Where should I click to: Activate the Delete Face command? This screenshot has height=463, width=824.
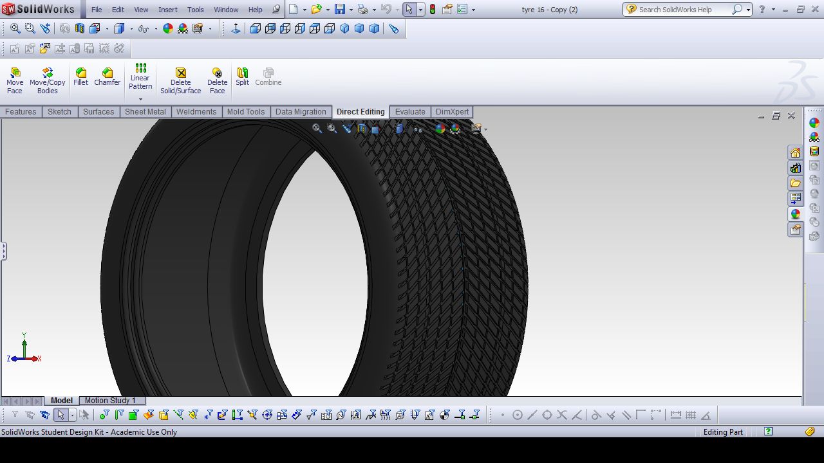point(218,81)
